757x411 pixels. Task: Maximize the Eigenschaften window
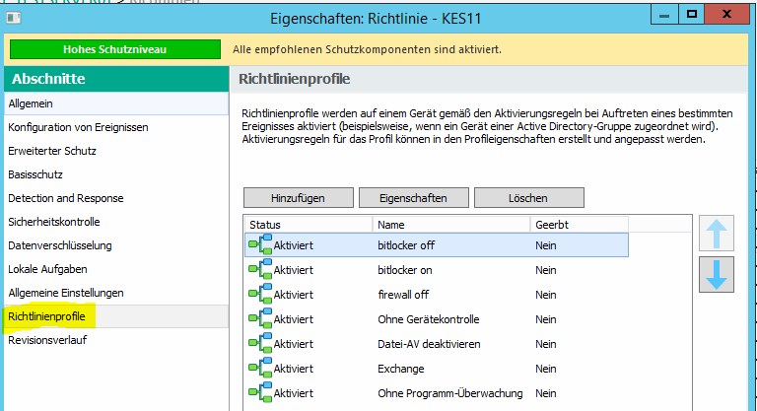tap(691, 15)
